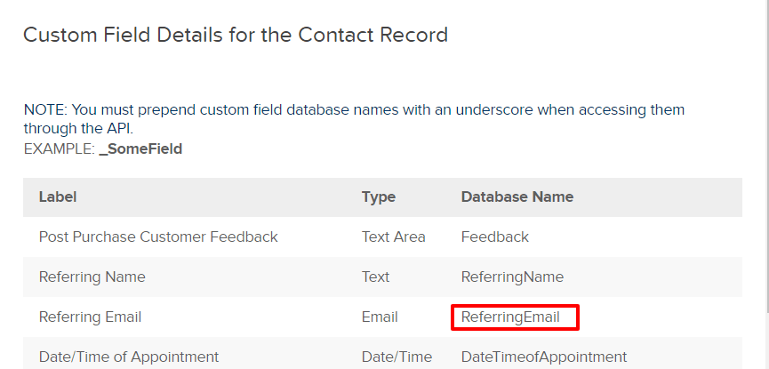Click the Date/Time type cell
The width and height of the screenshot is (769, 369).
pyautogui.click(x=397, y=357)
